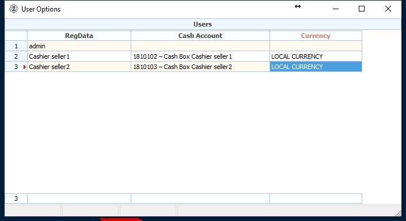Image resolution: width=406 pixels, height=221 pixels.
Task: Click the User Options title text
Action: tap(41, 9)
